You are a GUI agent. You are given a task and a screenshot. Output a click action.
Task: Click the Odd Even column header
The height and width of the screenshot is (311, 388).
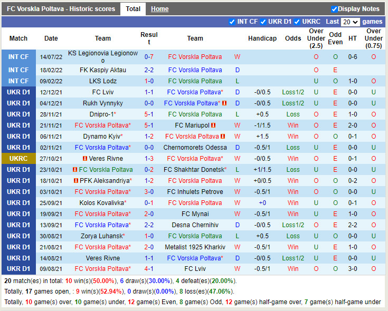(x=335, y=38)
